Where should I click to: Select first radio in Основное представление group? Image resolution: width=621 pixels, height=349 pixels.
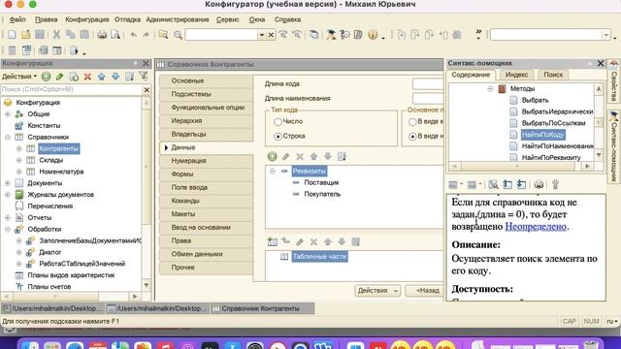pos(412,122)
